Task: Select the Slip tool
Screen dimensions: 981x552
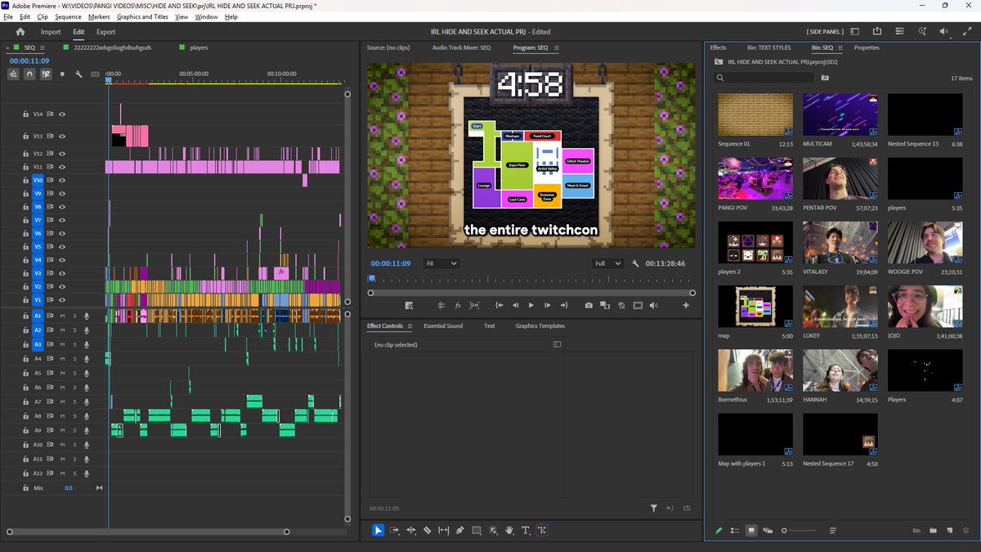Action: [x=444, y=530]
